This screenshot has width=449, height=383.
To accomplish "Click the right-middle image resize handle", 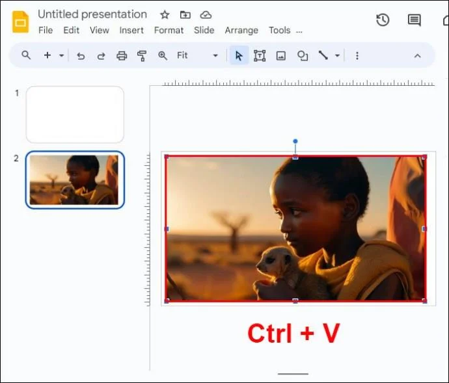I will click(424, 229).
